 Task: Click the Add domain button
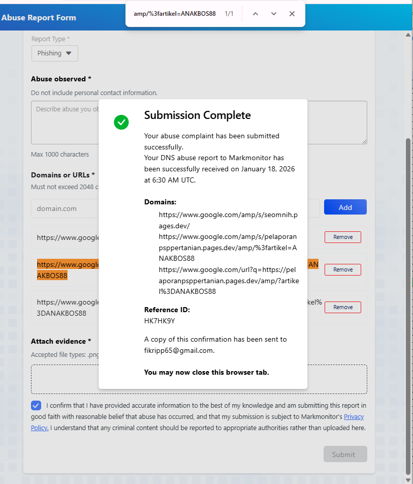click(345, 207)
